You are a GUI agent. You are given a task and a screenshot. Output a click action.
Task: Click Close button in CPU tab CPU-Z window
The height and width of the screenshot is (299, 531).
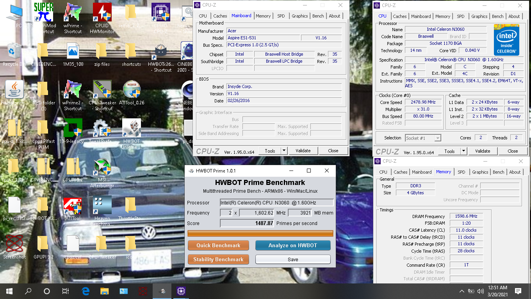click(x=513, y=151)
